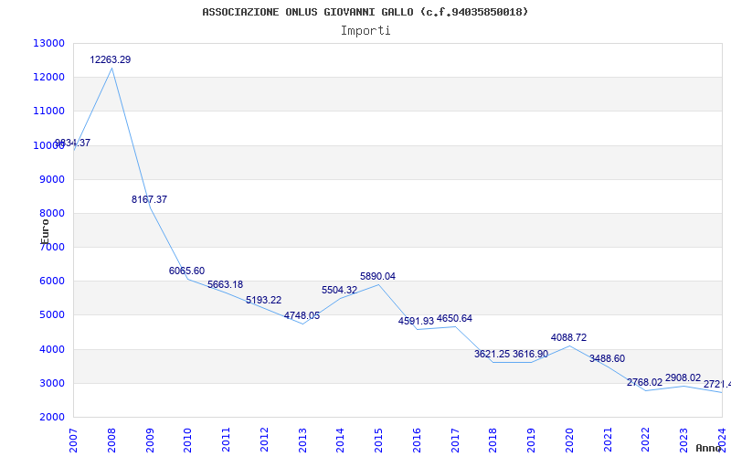Click the 12000 y-axis tick label
Image resolution: width=731 pixels, height=457 pixels.
point(49,78)
